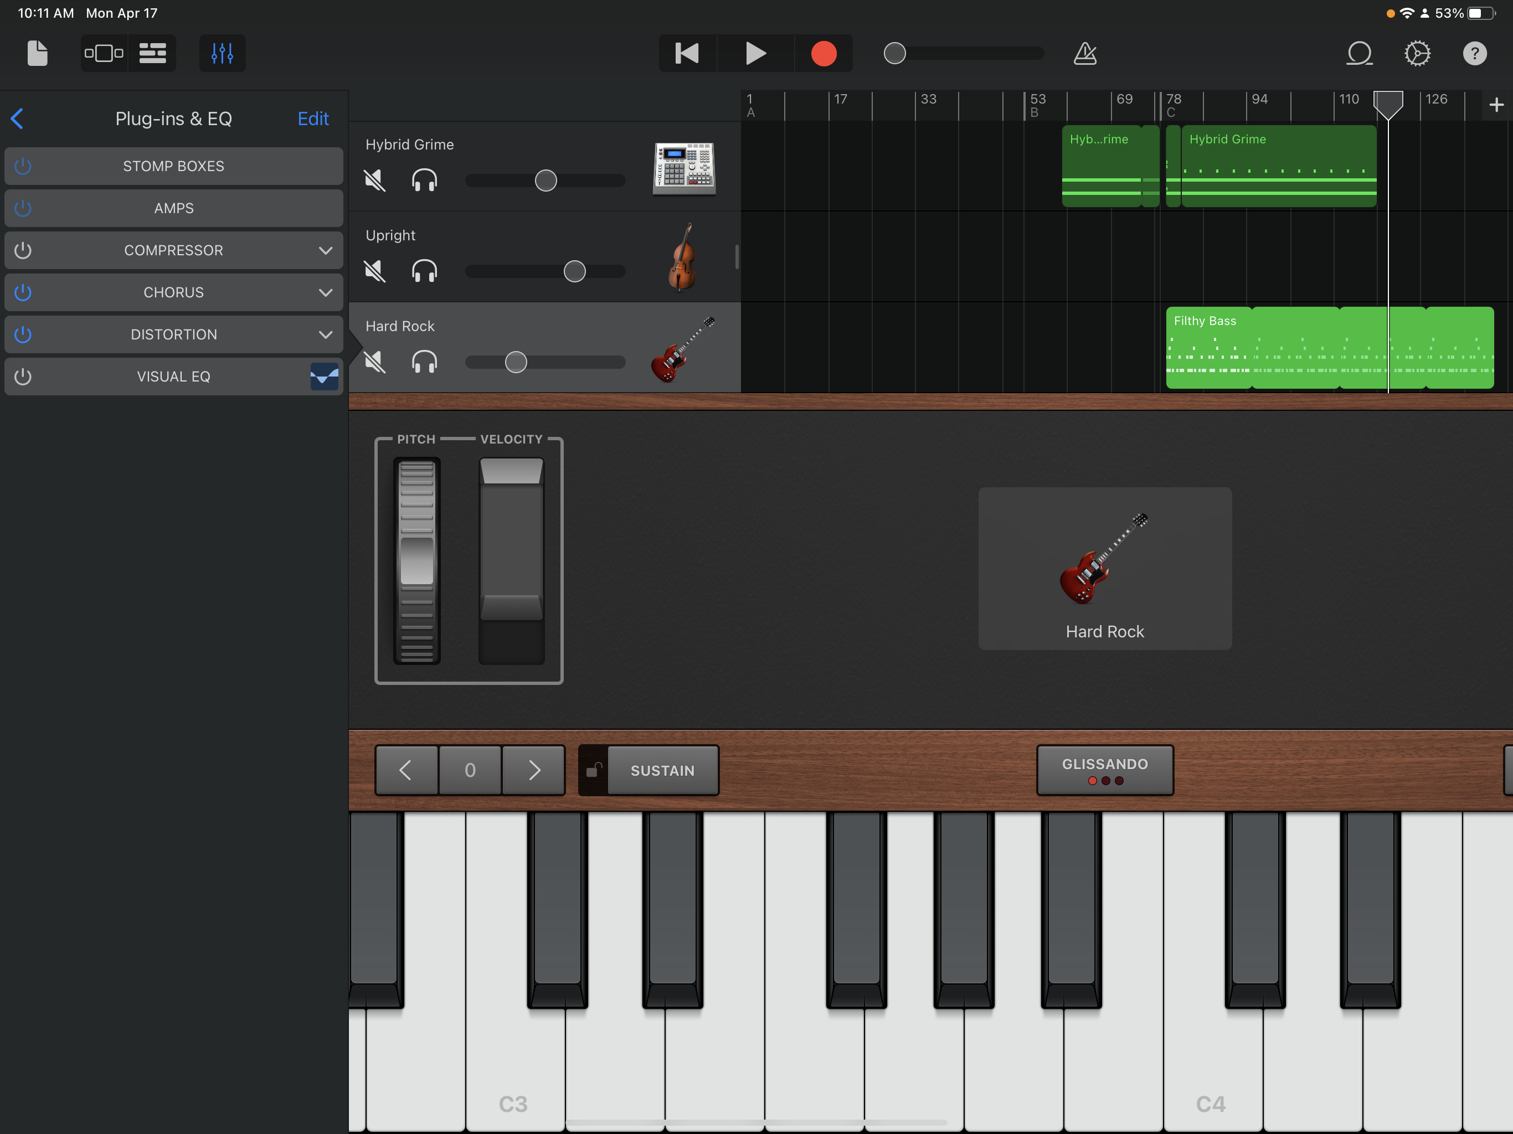This screenshot has height=1134, width=1513.
Task: Expand the Chorus plug-in options
Action: 326,293
